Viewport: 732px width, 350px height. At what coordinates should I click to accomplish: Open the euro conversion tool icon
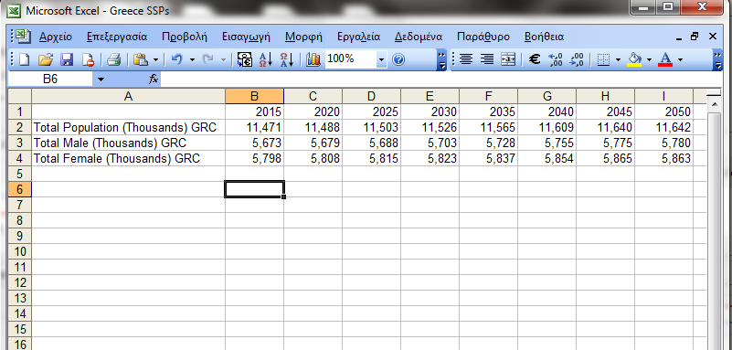[244, 59]
